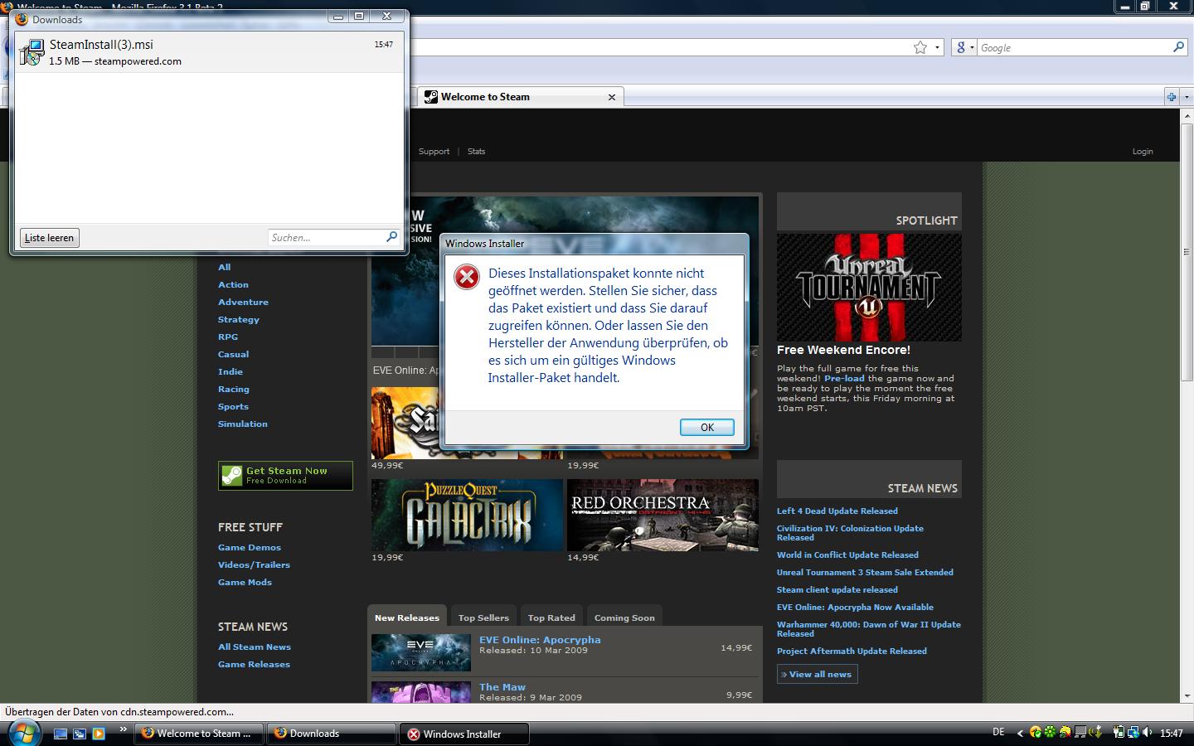Show hidden system tray icons arrow
Screen dimensions: 1194x746
point(1019,733)
